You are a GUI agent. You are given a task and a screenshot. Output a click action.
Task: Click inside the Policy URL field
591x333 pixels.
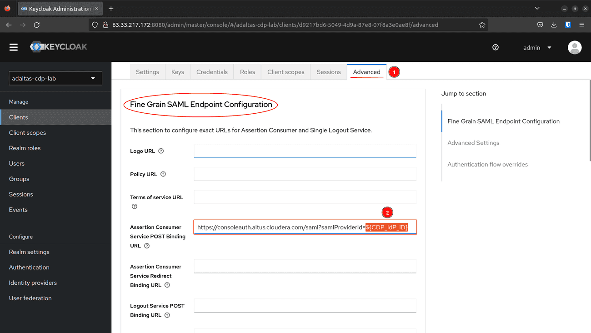pos(305,174)
